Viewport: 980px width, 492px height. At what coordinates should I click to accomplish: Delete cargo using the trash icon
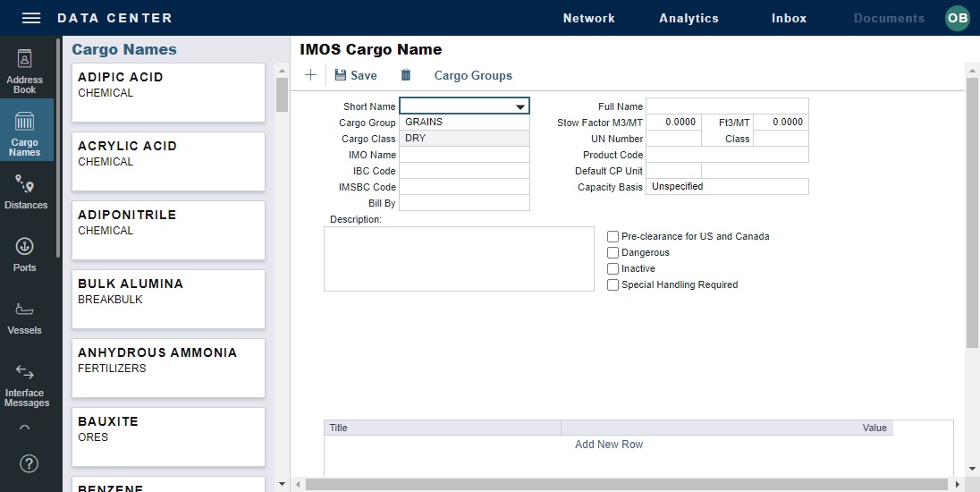tap(406, 75)
